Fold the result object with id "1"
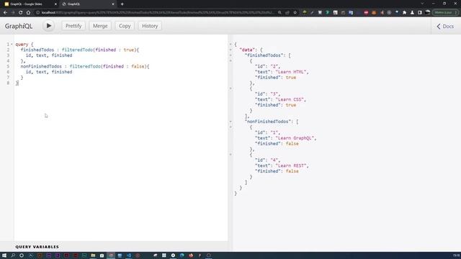Screen dimensions: 461x259 [x=230, y=127]
